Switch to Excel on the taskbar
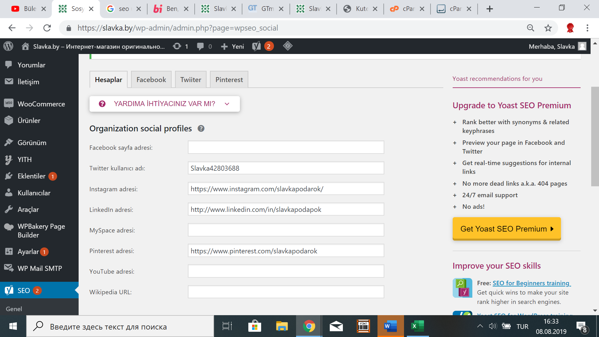Screen dimensions: 599x337 pos(417,326)
